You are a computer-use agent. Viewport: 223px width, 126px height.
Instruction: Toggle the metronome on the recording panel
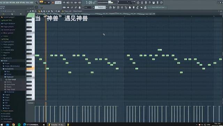(x=64, y=2)
